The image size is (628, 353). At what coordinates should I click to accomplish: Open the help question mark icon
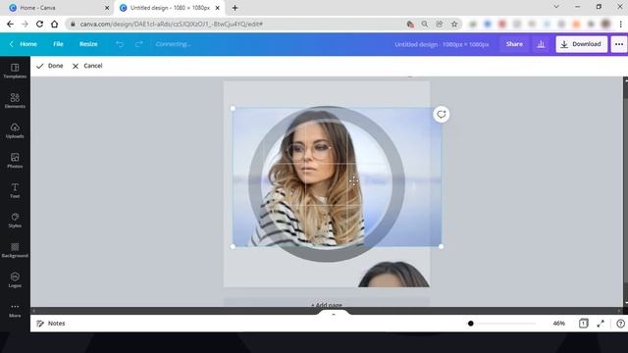(620, 324)
